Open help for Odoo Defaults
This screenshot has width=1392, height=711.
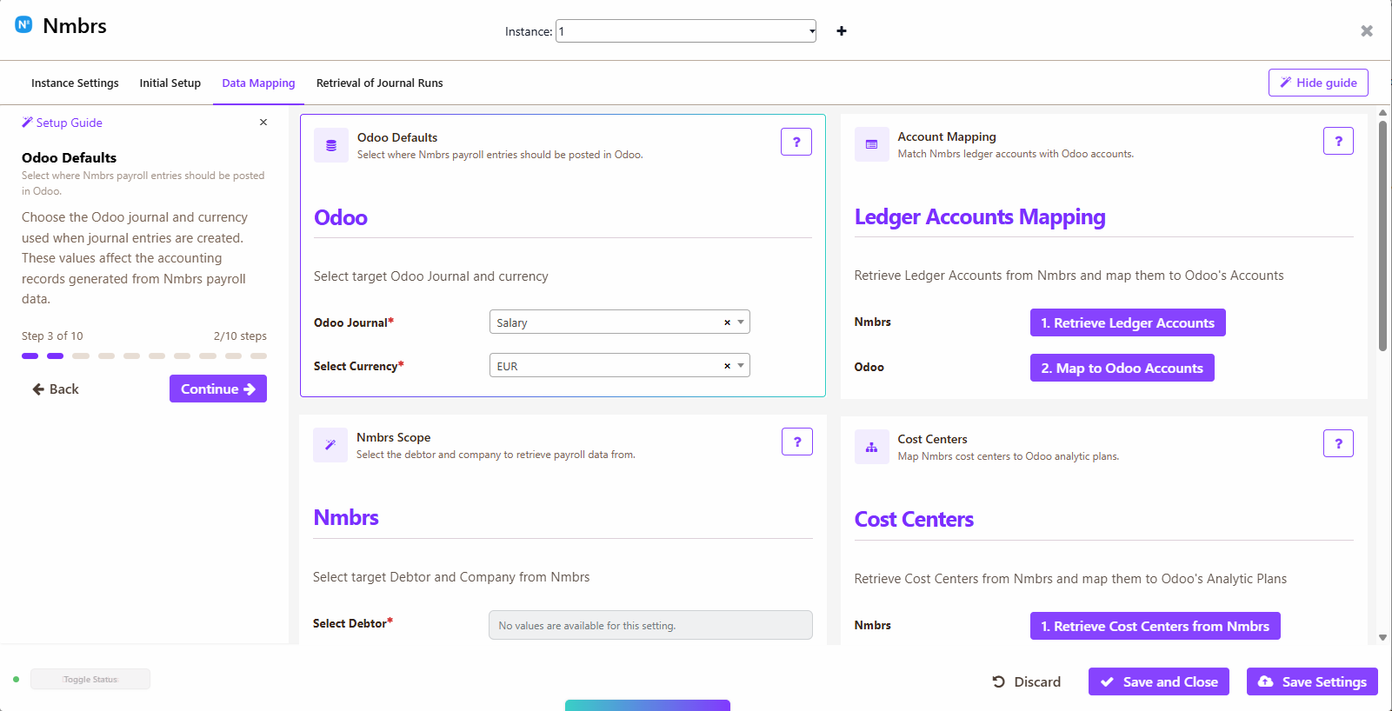796,142
